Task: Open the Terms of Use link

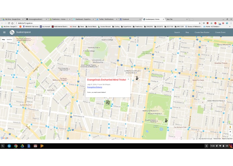Action: tap(217, 138)
